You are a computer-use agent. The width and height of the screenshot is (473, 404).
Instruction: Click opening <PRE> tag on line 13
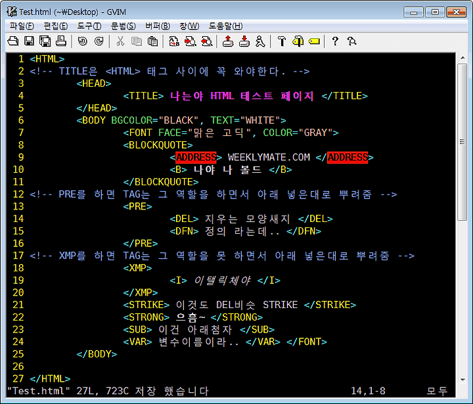pos(137,206)
